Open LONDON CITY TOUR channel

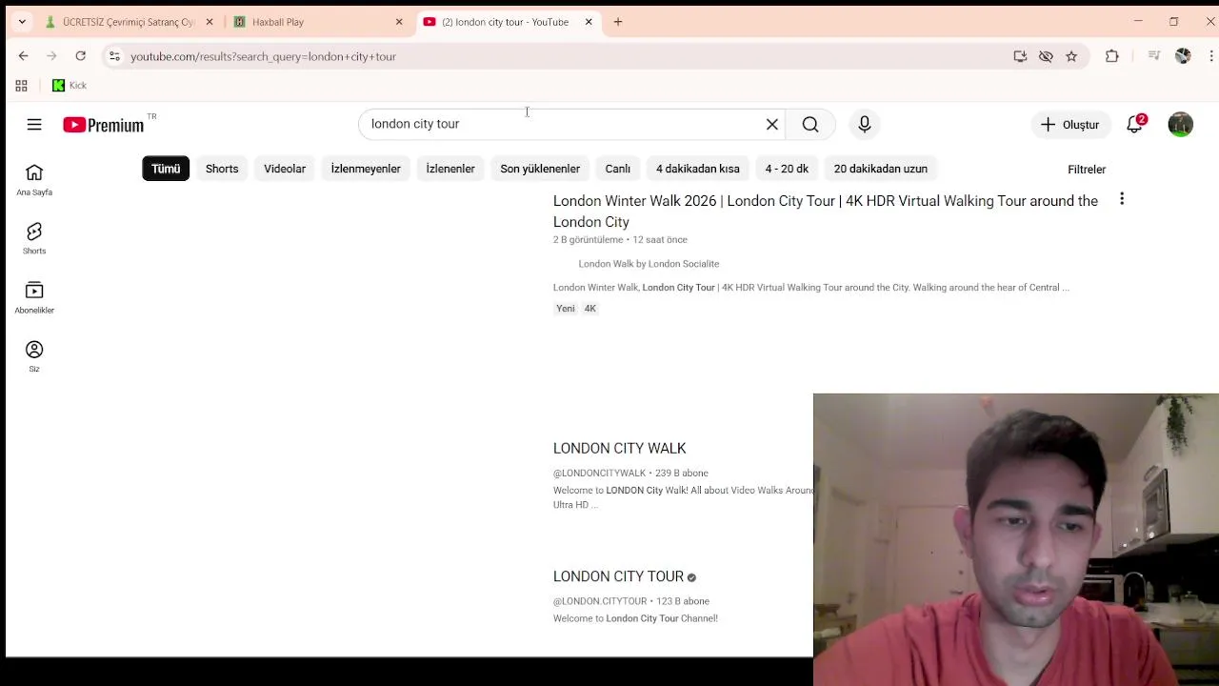tap(618, 576)
